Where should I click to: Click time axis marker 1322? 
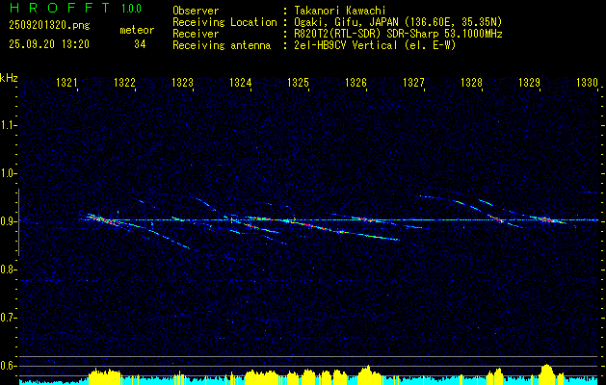(125, 82)
